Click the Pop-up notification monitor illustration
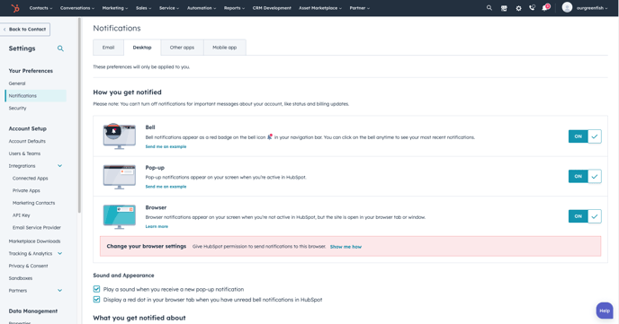Image resolution: width=619 pixels, height=324 pixels. click(120, 177)
